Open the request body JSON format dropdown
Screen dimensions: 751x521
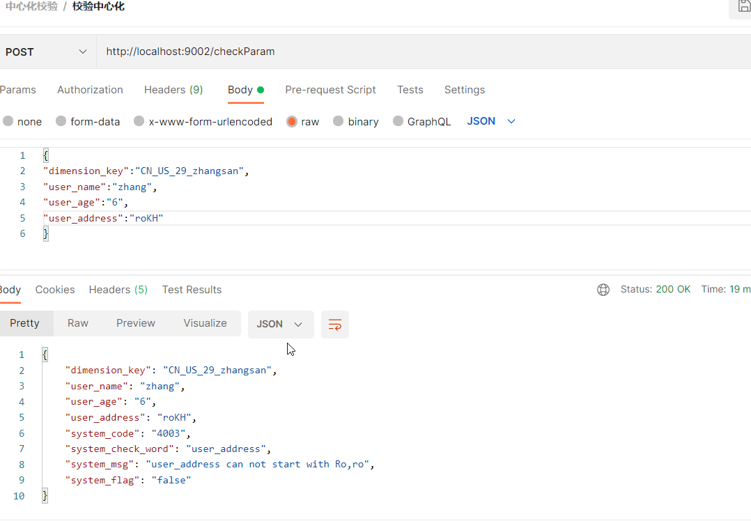pos(491,121)
